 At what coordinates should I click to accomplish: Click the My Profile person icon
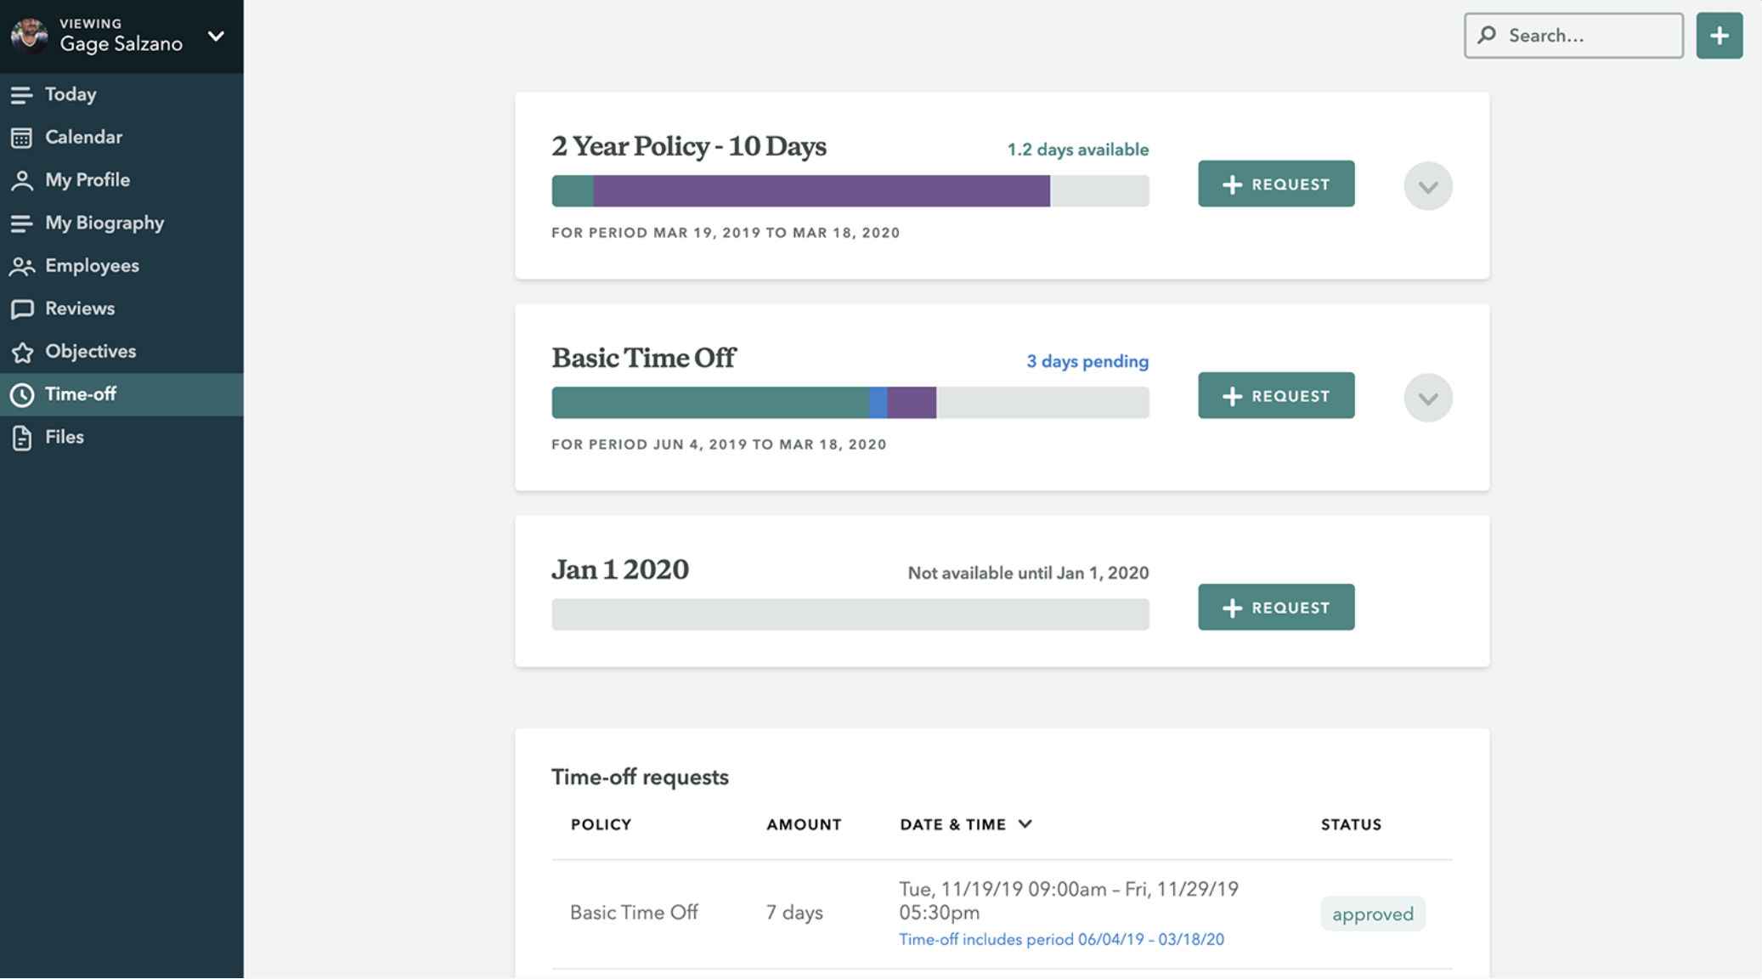pyautogui.click(x=22, y=180)
